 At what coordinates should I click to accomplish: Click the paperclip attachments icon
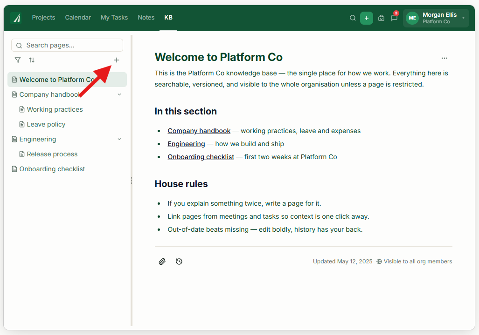click(x=162, y=261)
